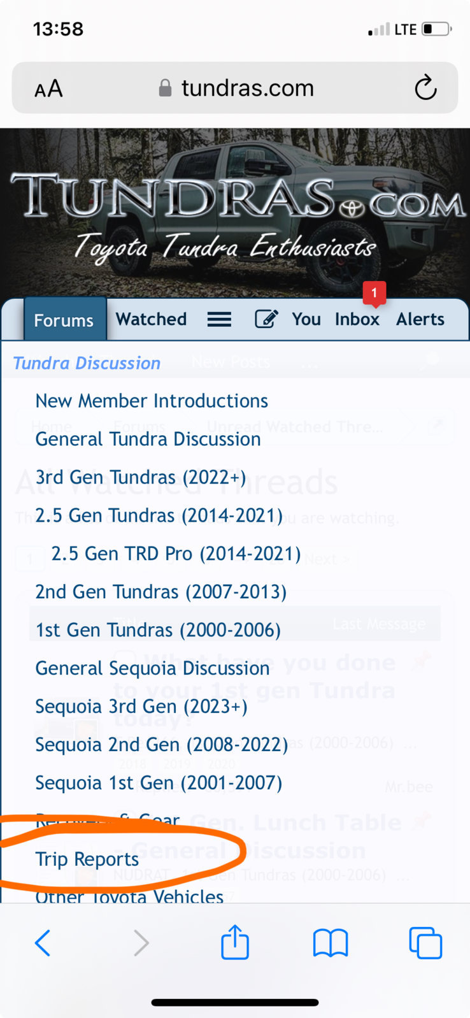Open the Trip Reports forum
The width and height of the screenshot is (470, 1018).
click(87, 859)
